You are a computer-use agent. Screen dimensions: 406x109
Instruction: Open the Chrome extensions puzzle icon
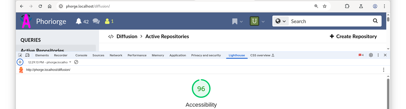coord(347,6)
